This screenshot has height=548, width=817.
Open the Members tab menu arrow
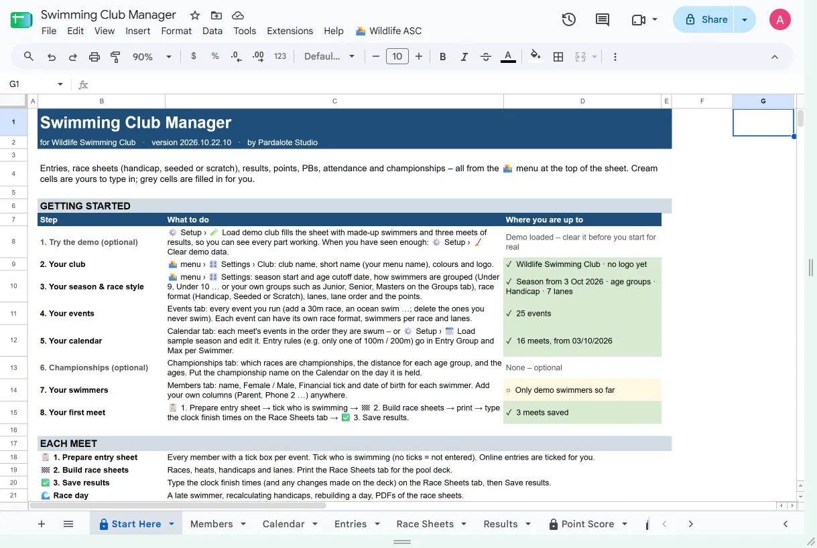click(243, 524)
